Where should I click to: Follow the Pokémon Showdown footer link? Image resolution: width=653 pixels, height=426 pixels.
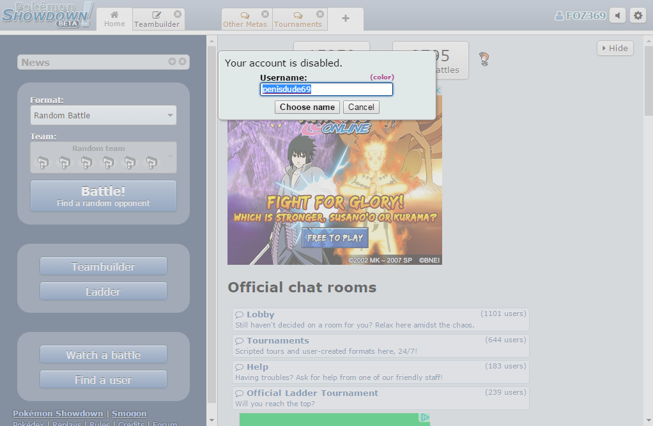click(58, 413)
